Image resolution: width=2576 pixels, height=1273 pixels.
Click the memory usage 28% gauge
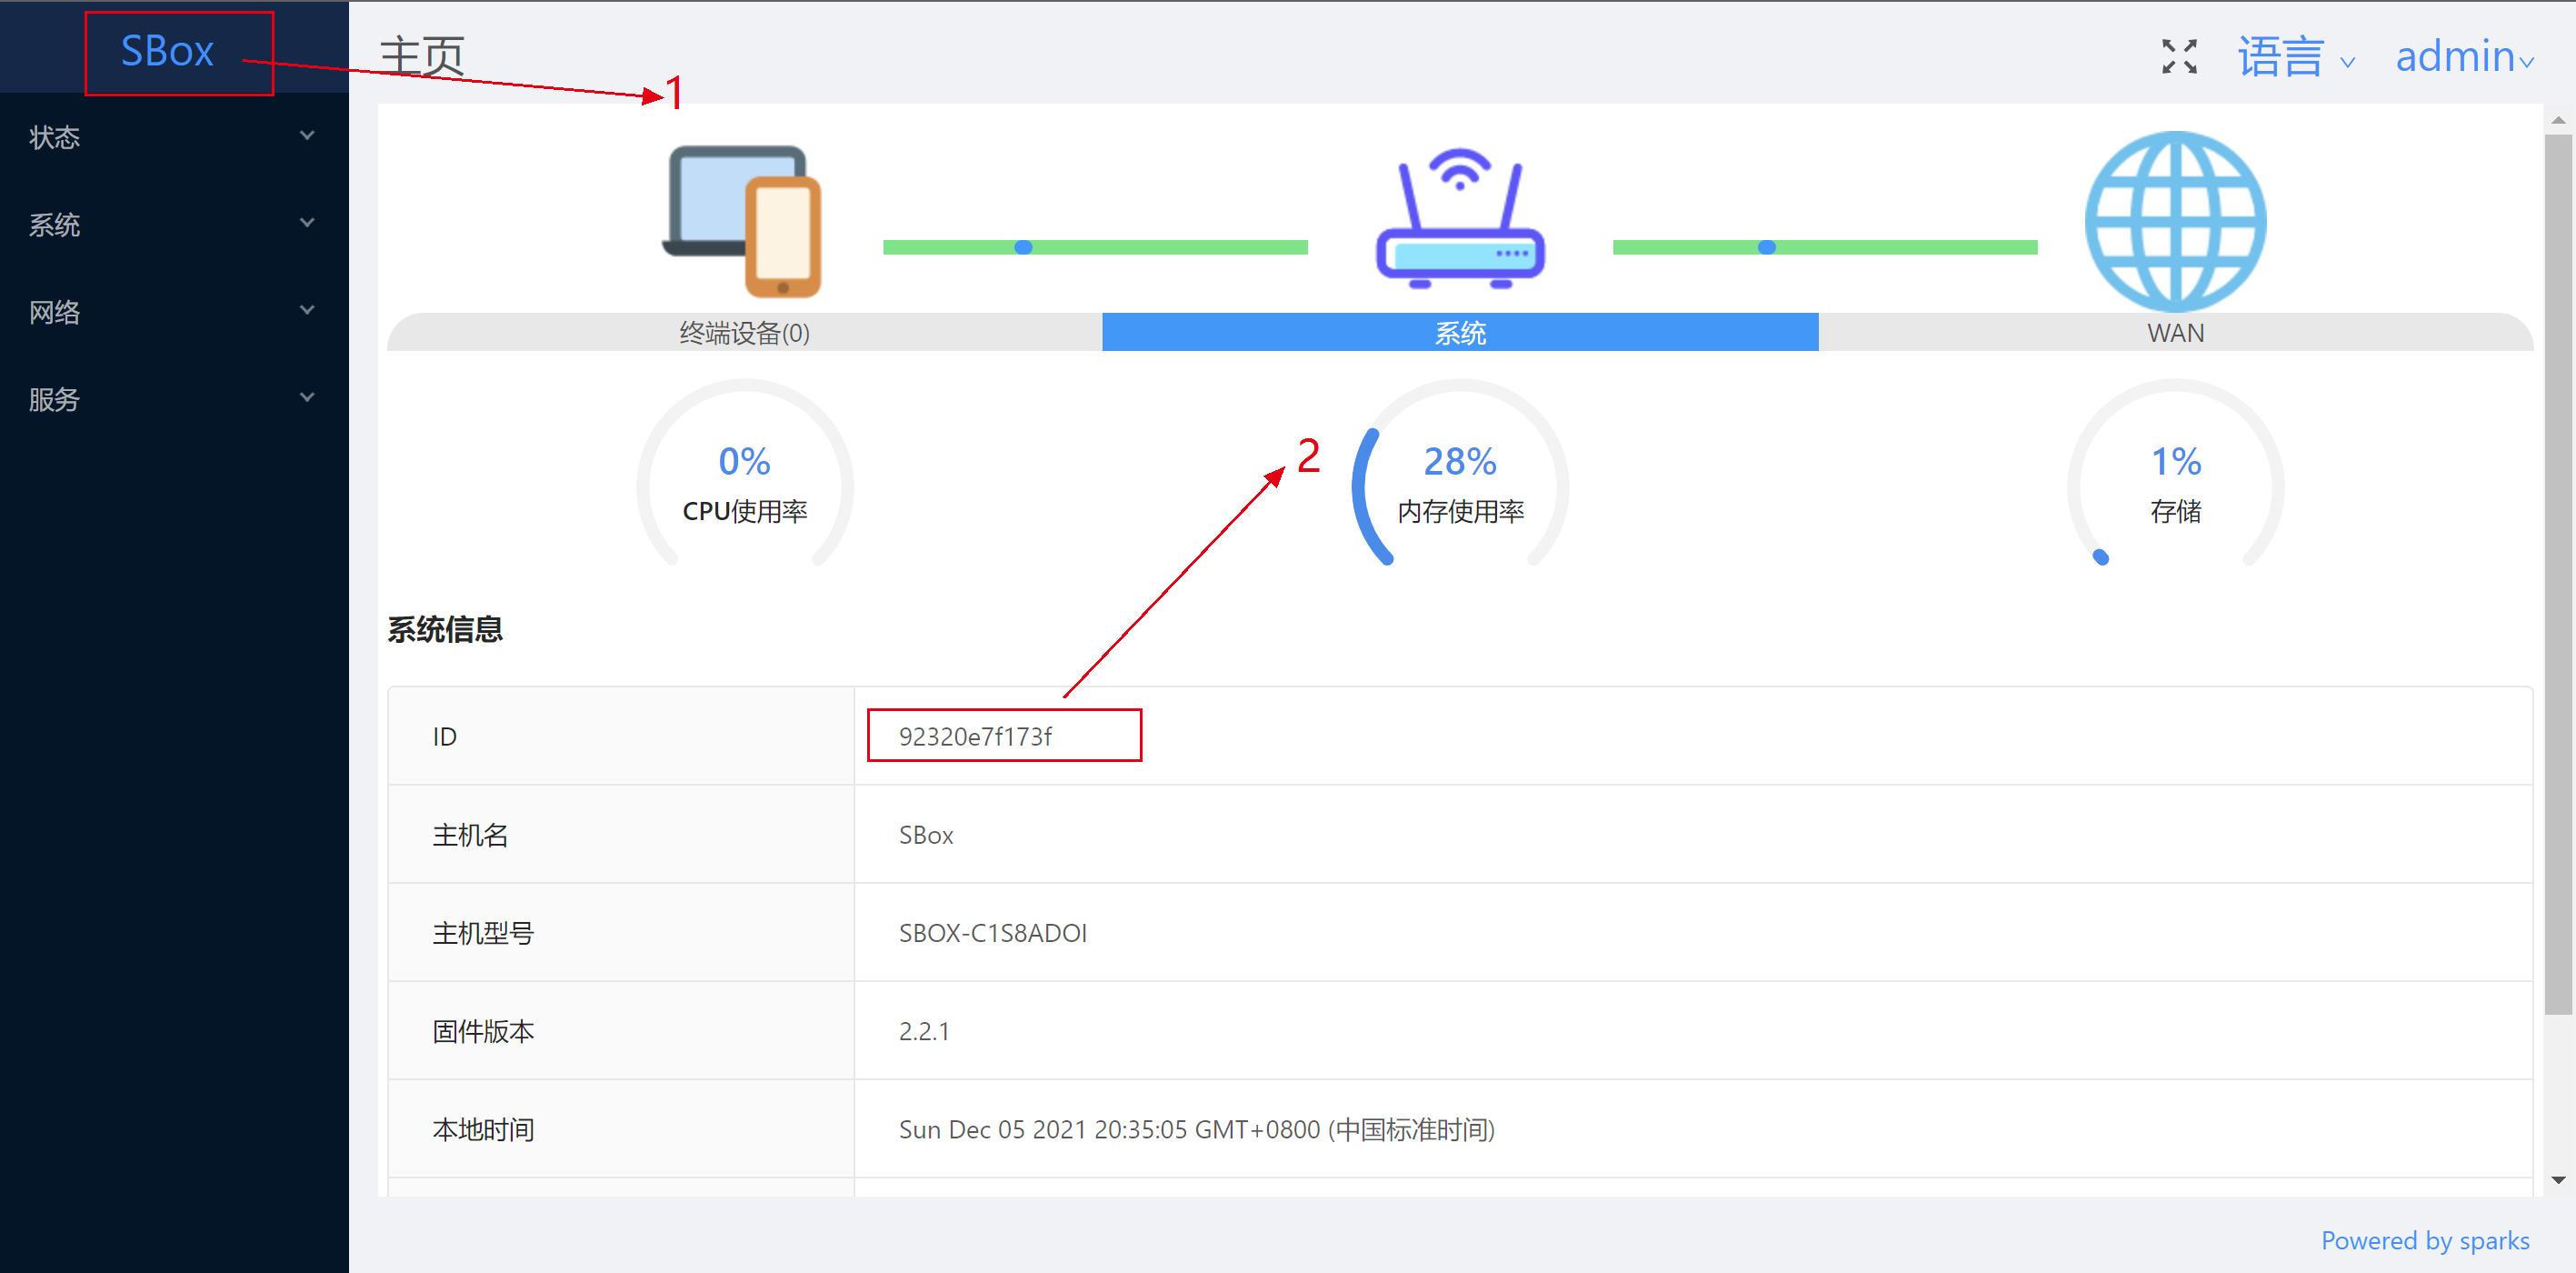pyautogui.click(x=1459, y=482)
